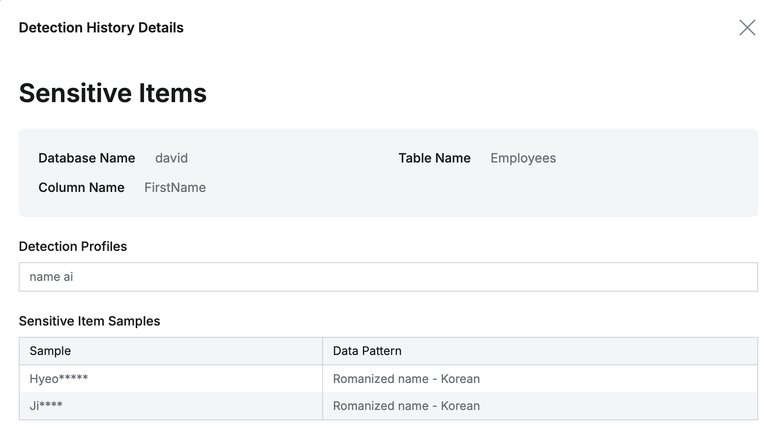Focus the name ai detection profile field
Screen dimensions: 775x436
(x=388, y=277)
